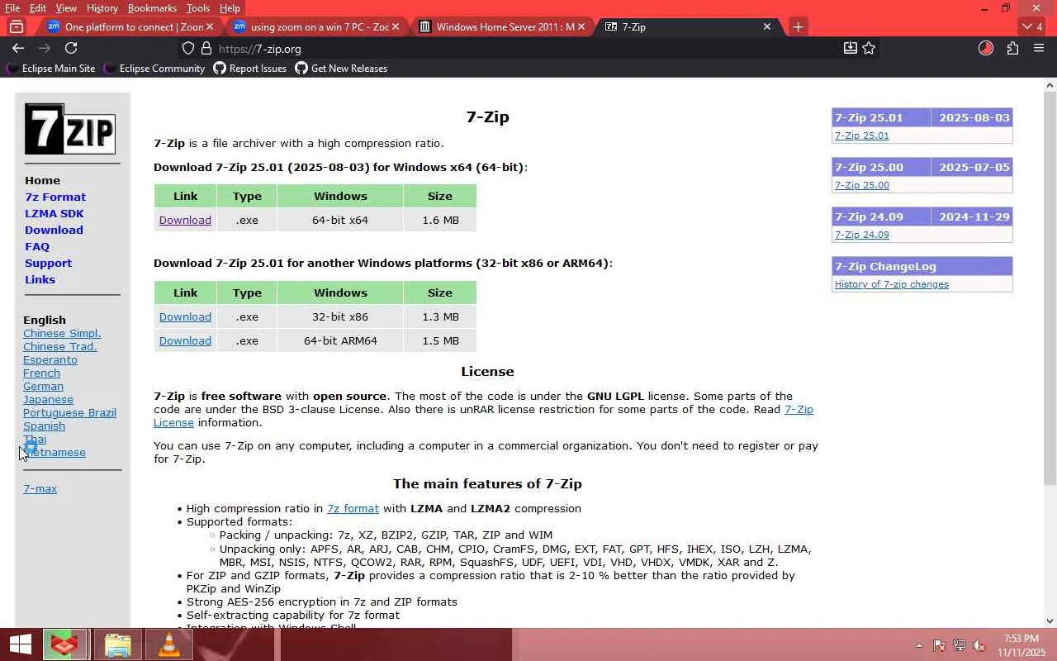Open the browser hamburger menu

[1039, 48]
